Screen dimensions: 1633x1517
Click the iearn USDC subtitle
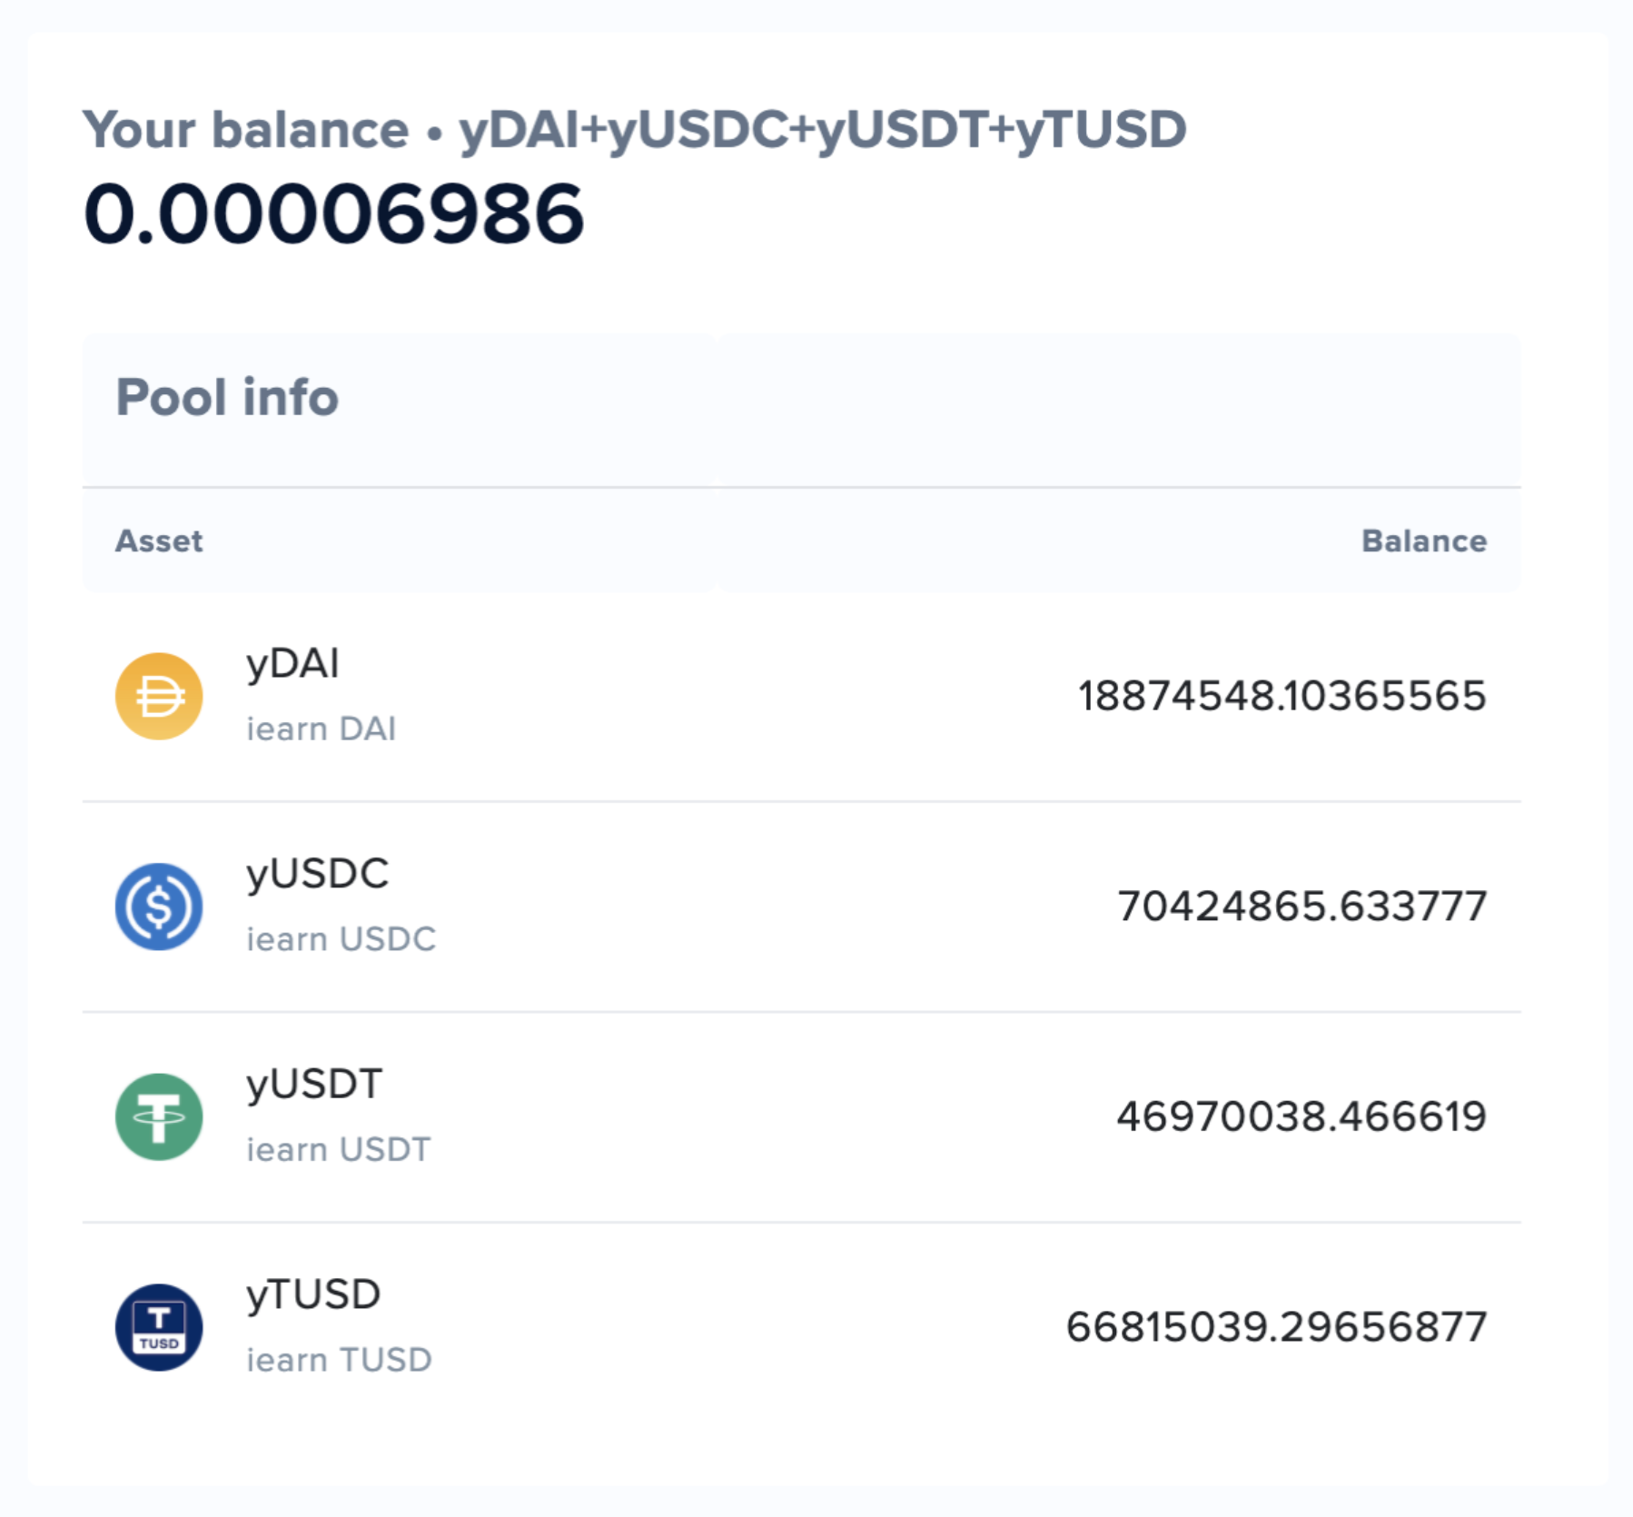coord(341,939)
